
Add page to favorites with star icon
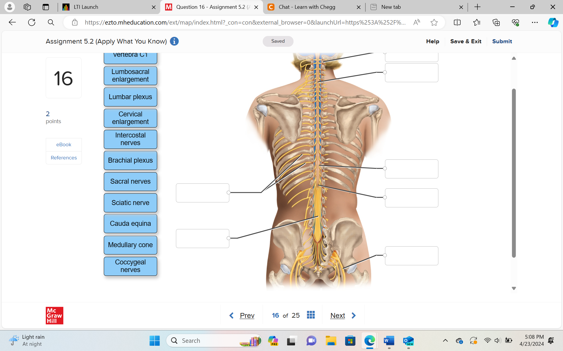click(x=434, y=22)
